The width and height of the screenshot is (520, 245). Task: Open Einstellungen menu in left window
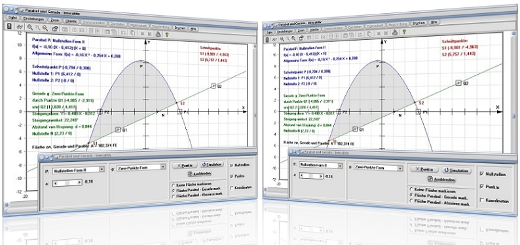click(x=34, y=19)
